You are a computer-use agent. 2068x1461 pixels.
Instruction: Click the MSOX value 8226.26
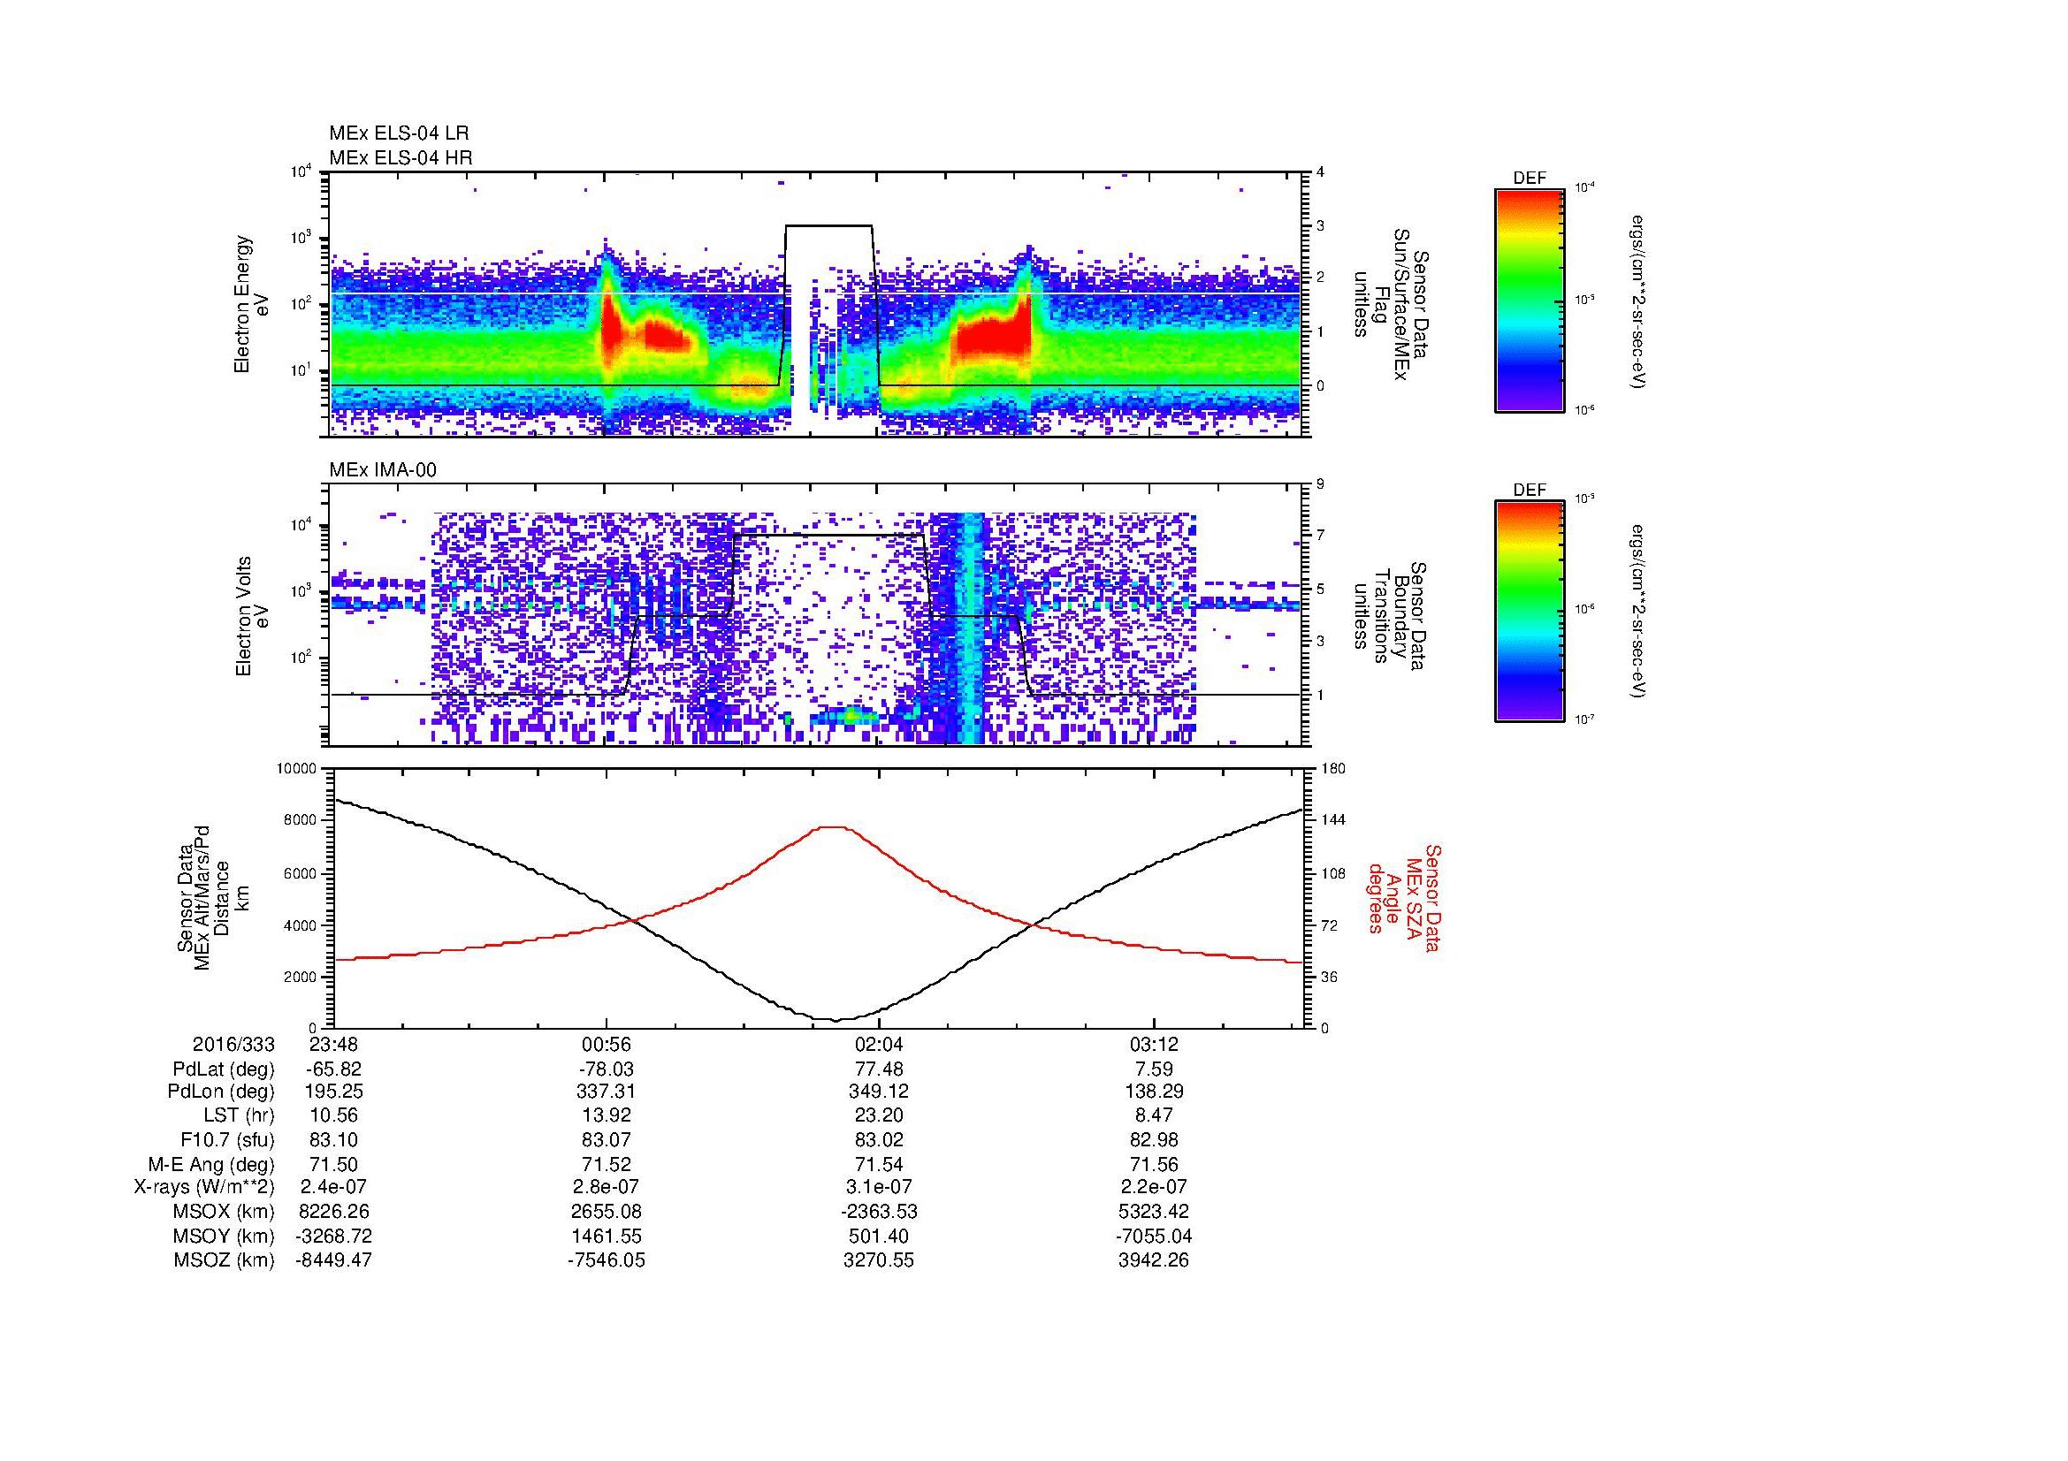(333, 1212)
